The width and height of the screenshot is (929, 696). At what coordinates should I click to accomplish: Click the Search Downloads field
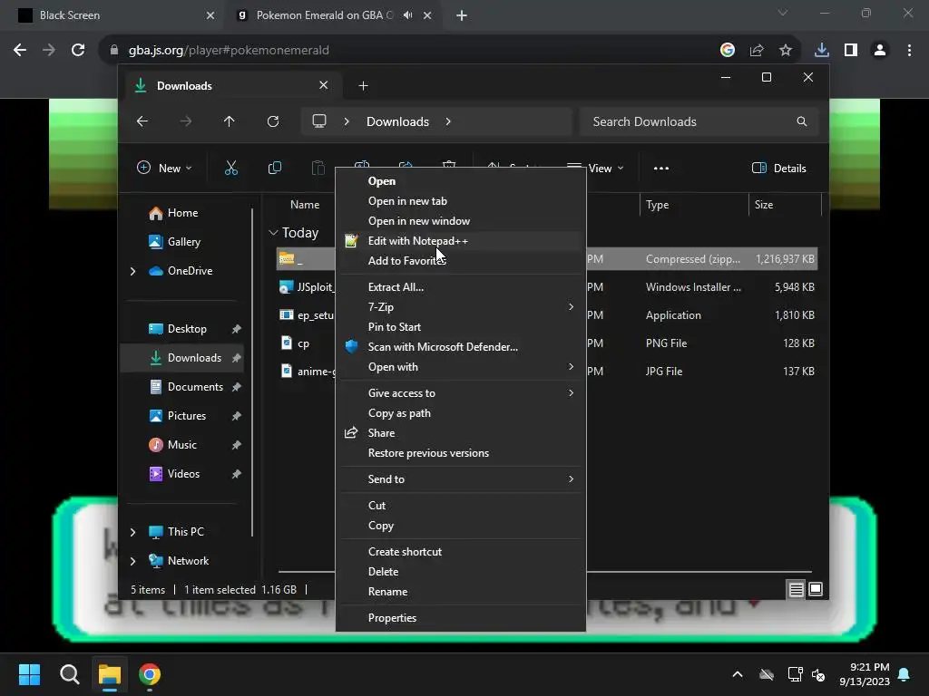click(x=699, y=121)
